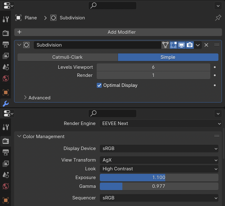Open Display Device dropdown
Image resolution: width=225 pixels, height=206 pixels.
(159, 148)
